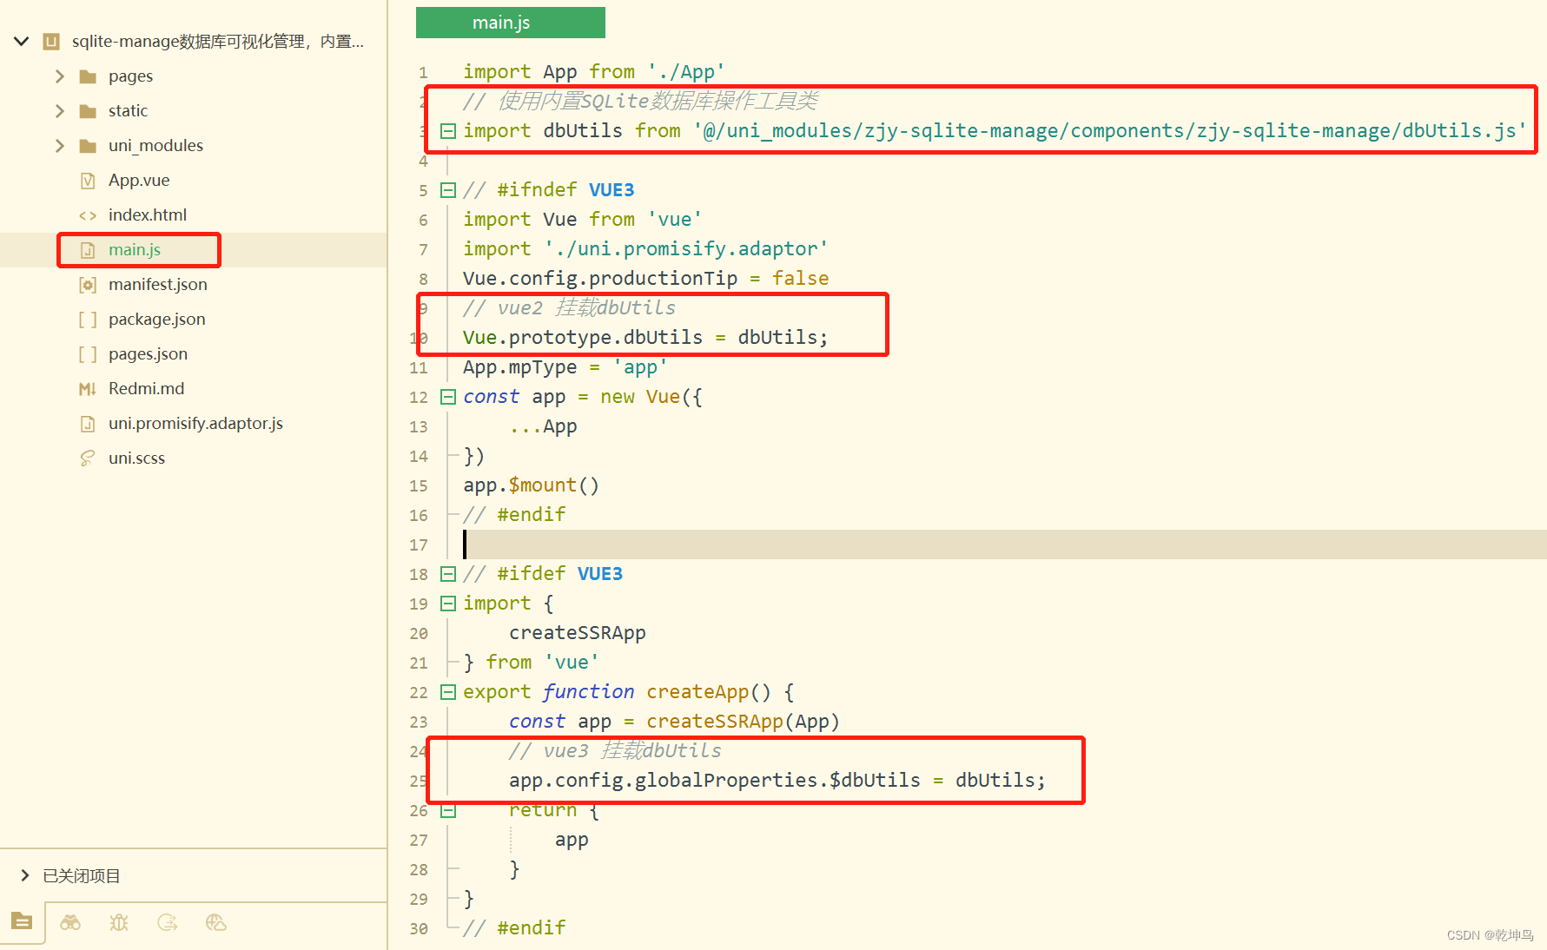Click the manifest.json settings icon

click(x=87, y=284)
